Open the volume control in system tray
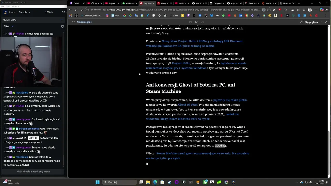 tap(311, 182)
